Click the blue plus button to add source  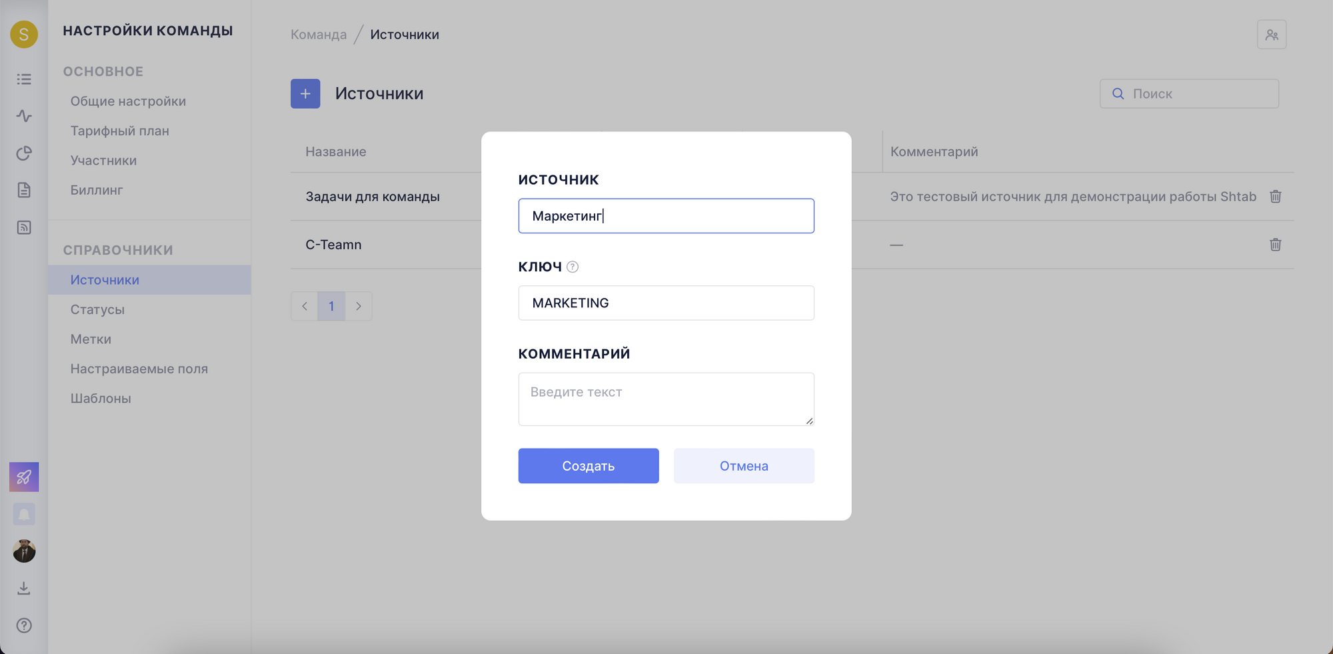(305, 94)
